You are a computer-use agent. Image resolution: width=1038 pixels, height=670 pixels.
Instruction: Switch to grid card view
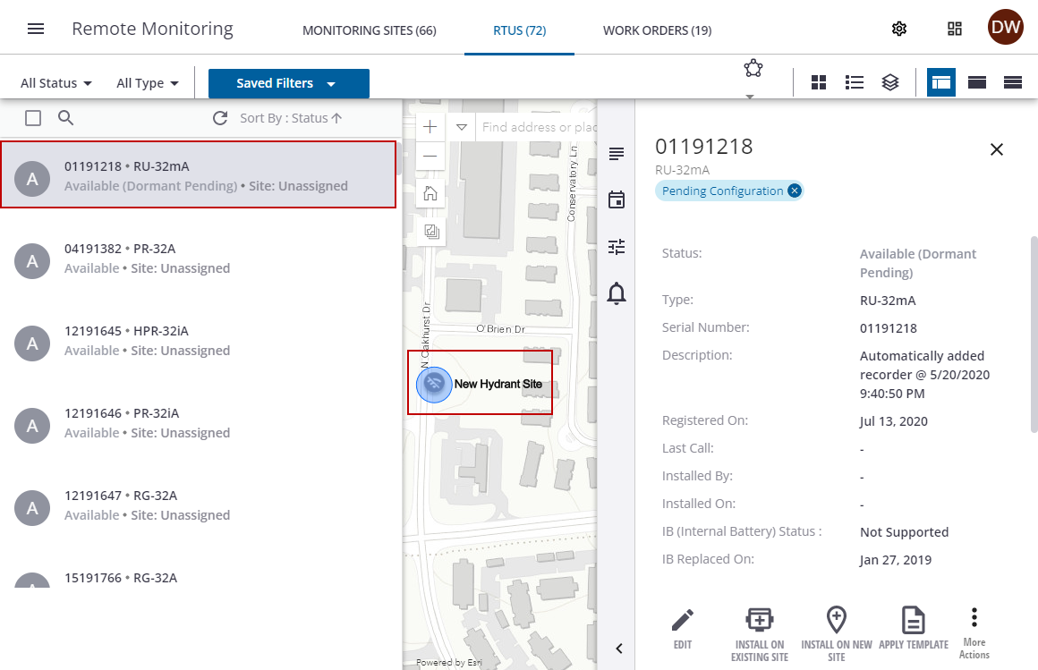pyautogui.click(x=818, y=82)
